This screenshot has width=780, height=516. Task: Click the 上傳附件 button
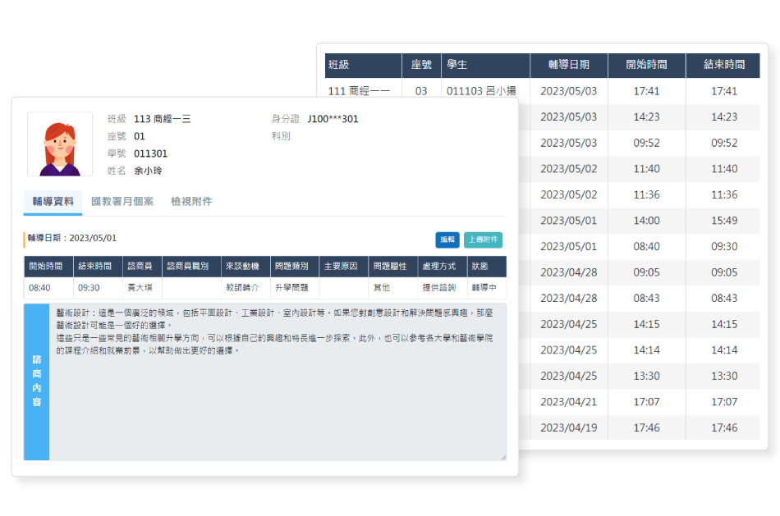click(x=483, y=240)
